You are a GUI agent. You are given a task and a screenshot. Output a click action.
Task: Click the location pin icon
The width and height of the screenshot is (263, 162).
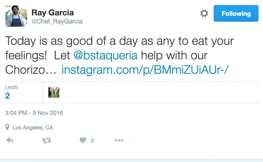pos(7,127)
